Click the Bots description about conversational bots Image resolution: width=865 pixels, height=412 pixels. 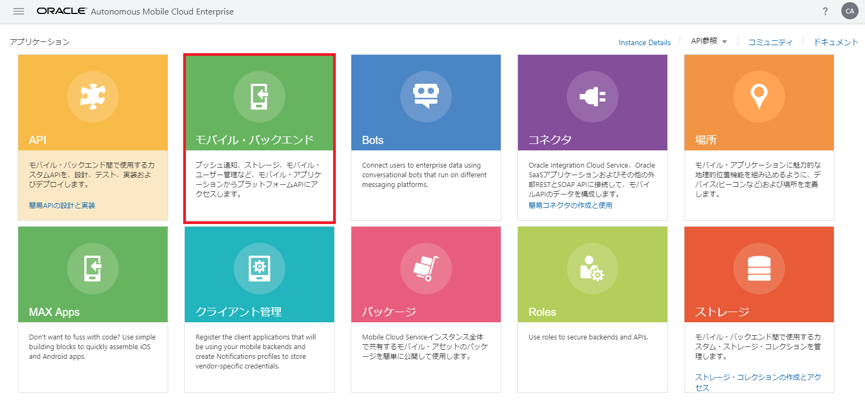(x=424, y=175)
